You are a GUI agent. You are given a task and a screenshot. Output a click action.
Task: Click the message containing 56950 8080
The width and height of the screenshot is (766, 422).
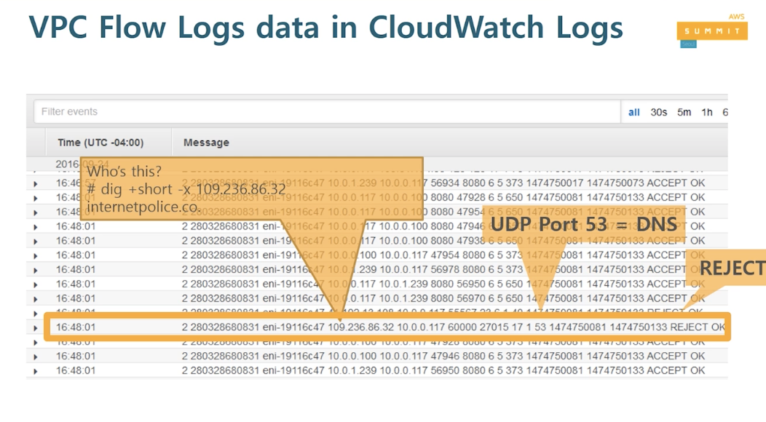(443, 370)
